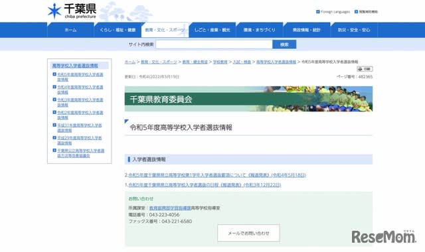
Task: Go to ホーム in the breadcrumb
Action: click(130, 62)
